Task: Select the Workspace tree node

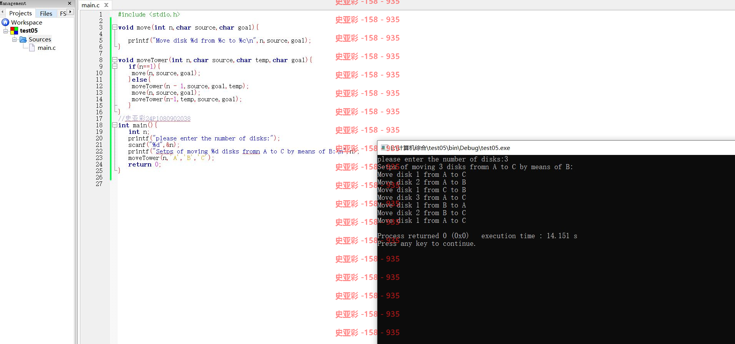Action: click(27, 23)
